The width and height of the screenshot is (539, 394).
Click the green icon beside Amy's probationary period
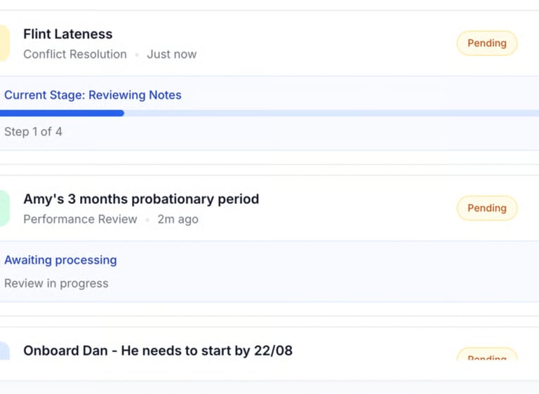tap(4, 208)
